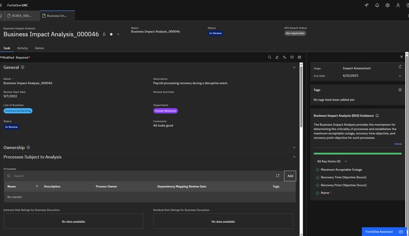This screenshot has width=409, height=236.
Task: Click the green key items progress bar
Action: click(x=357, y=153)
